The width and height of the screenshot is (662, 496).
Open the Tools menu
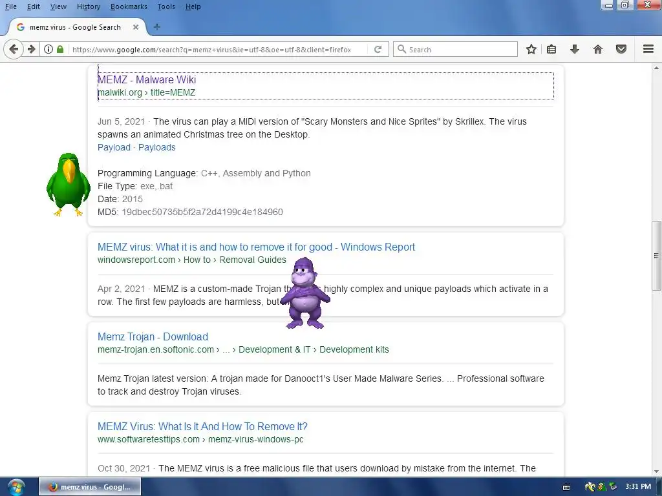point(166,6)
